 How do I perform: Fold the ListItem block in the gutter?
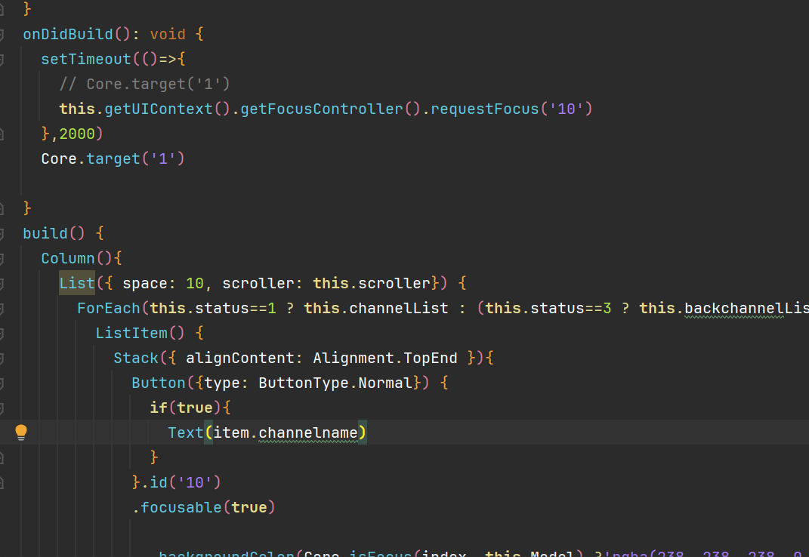click(2, 333)
